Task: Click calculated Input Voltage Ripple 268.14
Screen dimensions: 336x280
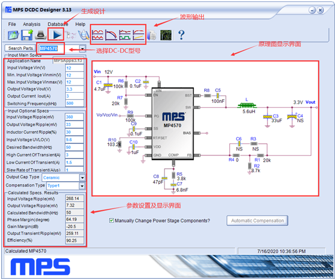Action: point(75,198)
